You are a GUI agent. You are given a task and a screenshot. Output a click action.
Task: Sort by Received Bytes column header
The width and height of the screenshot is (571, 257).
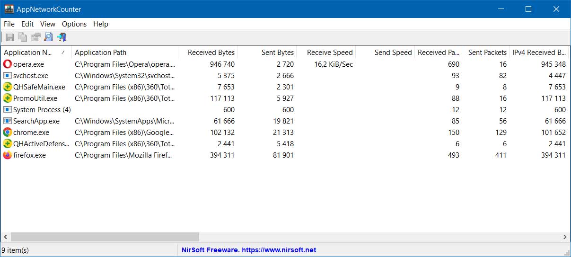tap(208, 53)
